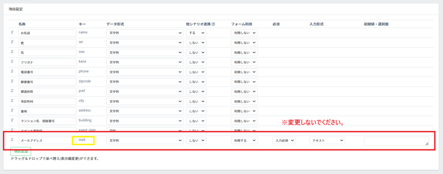The width and height of the screenshot is (443, 174).
Task: Open the テキスト input format dropdown
Action: (327, 141)
